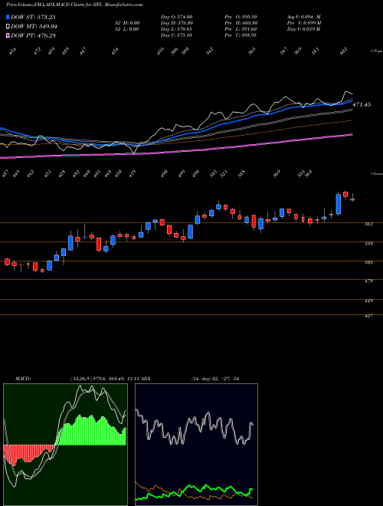
Task: Open the MACD histogram chart panel
Action: pos(65,445)
